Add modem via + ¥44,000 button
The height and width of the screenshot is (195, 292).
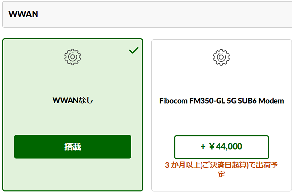pos(221,147)
